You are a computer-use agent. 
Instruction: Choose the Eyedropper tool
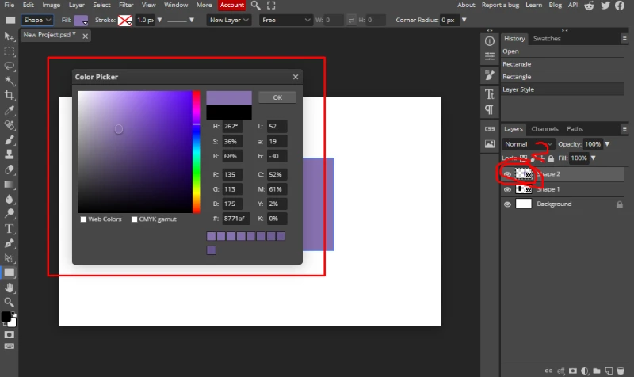click(10, 110)
